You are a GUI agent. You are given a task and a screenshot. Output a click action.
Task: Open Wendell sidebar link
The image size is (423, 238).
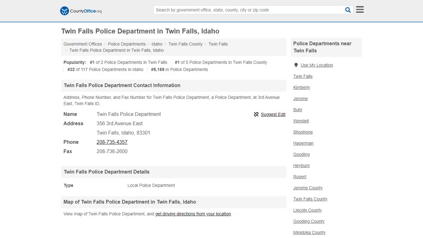(301, 121)
